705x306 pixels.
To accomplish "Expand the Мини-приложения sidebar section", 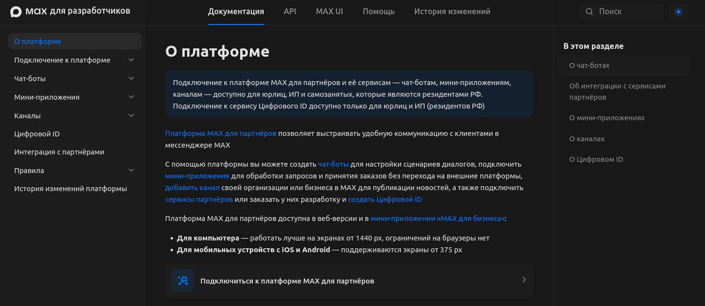I will (x=131, y=97).
